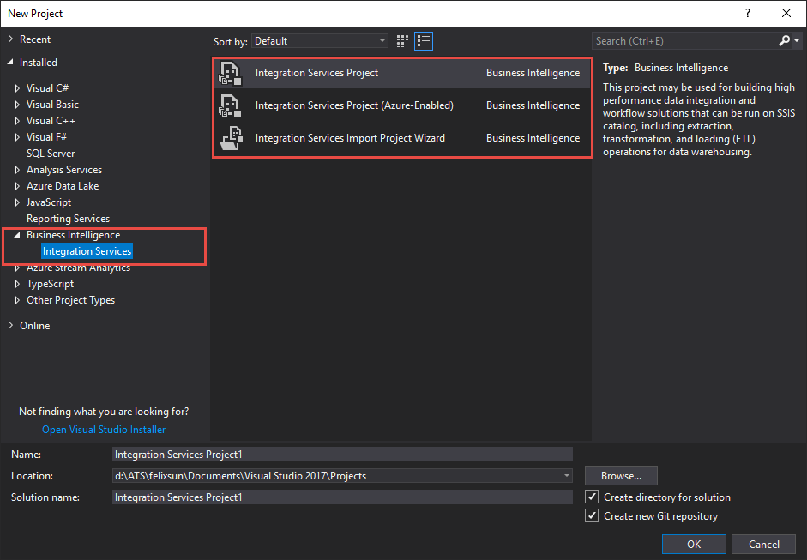Viewport: 807px width, 560px height.
Task: Switch to medium icons list view
Action: pyautogui.click(x=424, y=41)
